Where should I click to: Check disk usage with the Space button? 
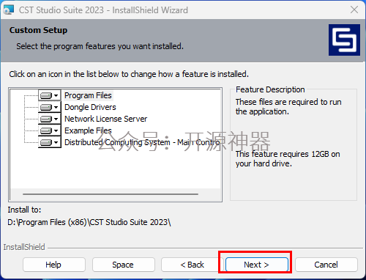pyautogui.click(x=124, y=265)
